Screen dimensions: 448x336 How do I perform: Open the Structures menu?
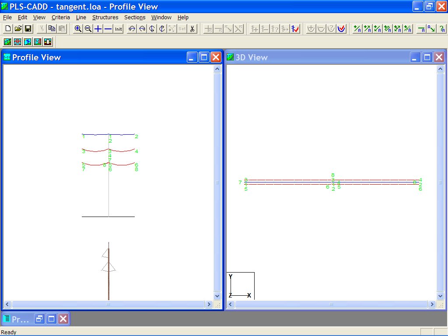tap(105, 17)
